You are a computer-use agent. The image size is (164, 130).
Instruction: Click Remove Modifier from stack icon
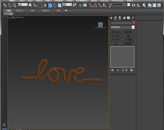click(126, 70)
